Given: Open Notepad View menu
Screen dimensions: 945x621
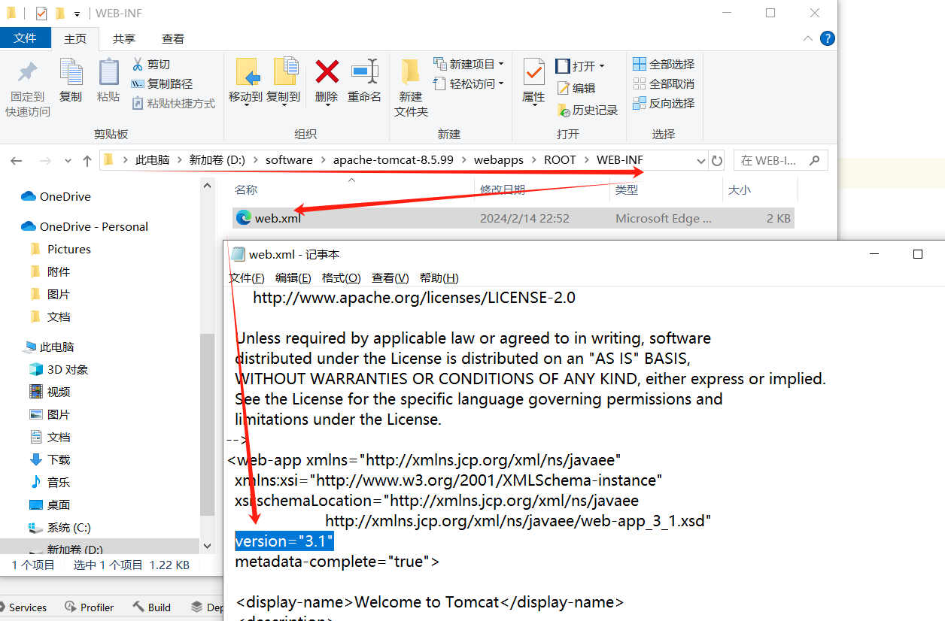Looking at the screenshot, I should click(x=390, y=278).
